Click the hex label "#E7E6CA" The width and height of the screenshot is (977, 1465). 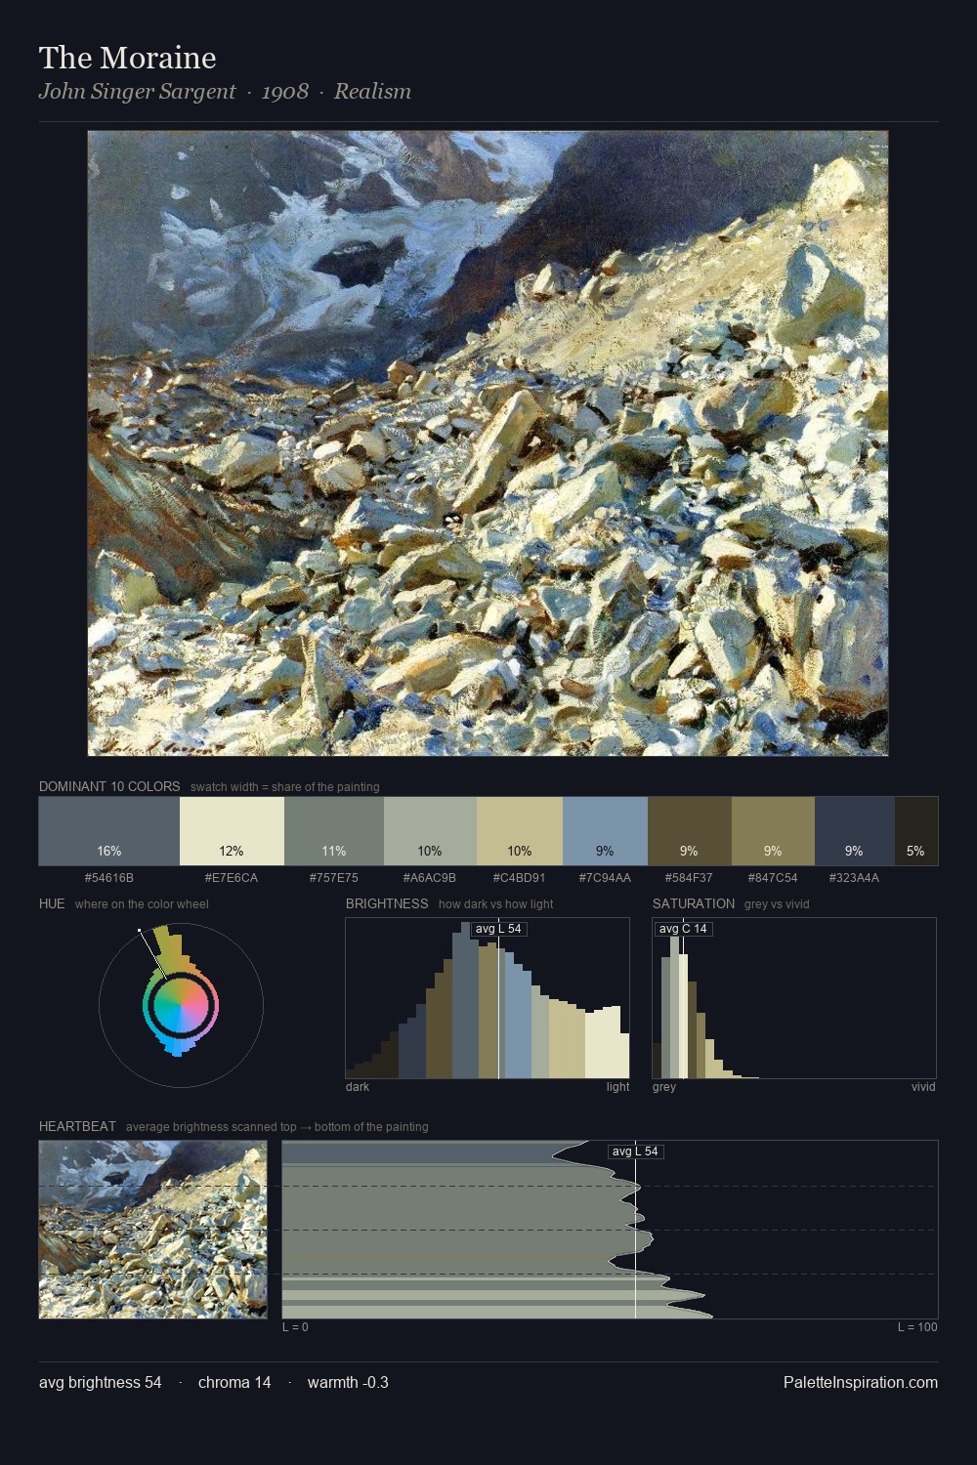pyautogui.click(x=232, y=878)
